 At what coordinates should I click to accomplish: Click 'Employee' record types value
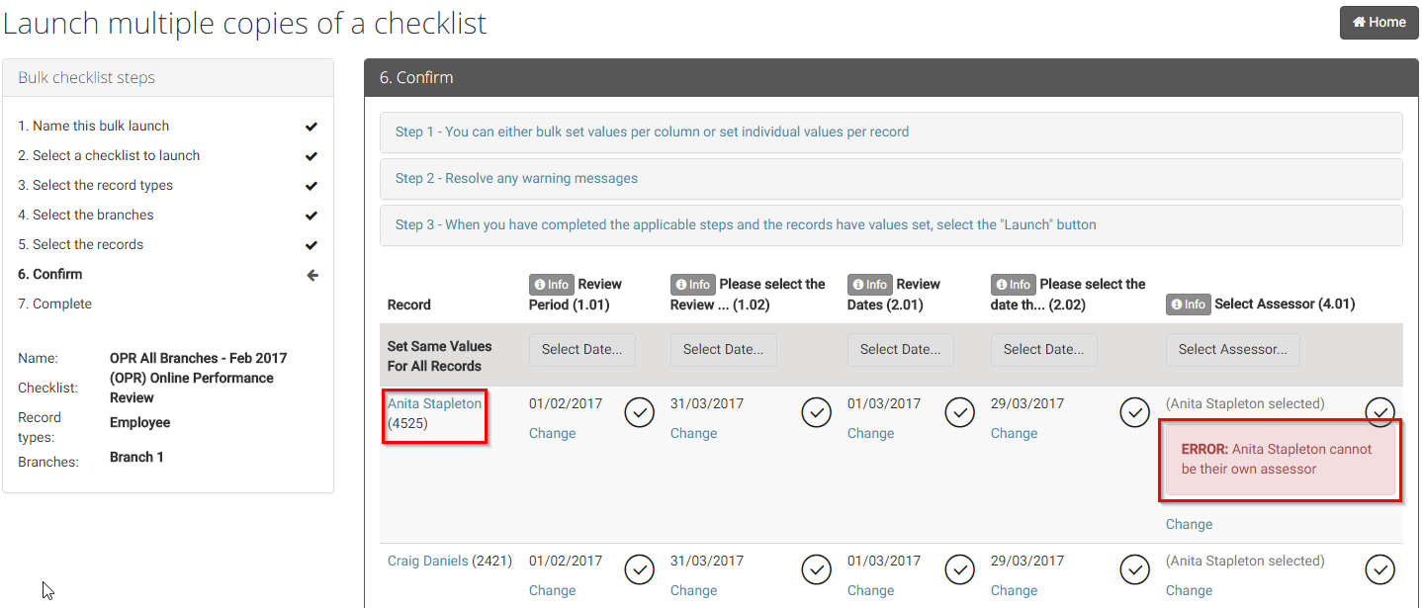pyautogui.click(x=140, y=422)
